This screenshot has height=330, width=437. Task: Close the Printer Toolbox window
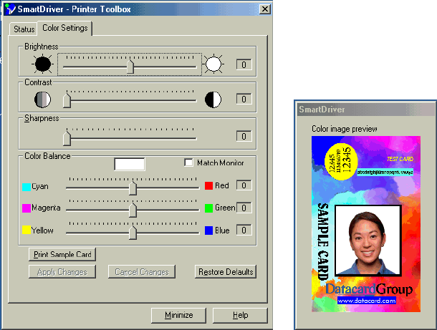coord(265,9)
